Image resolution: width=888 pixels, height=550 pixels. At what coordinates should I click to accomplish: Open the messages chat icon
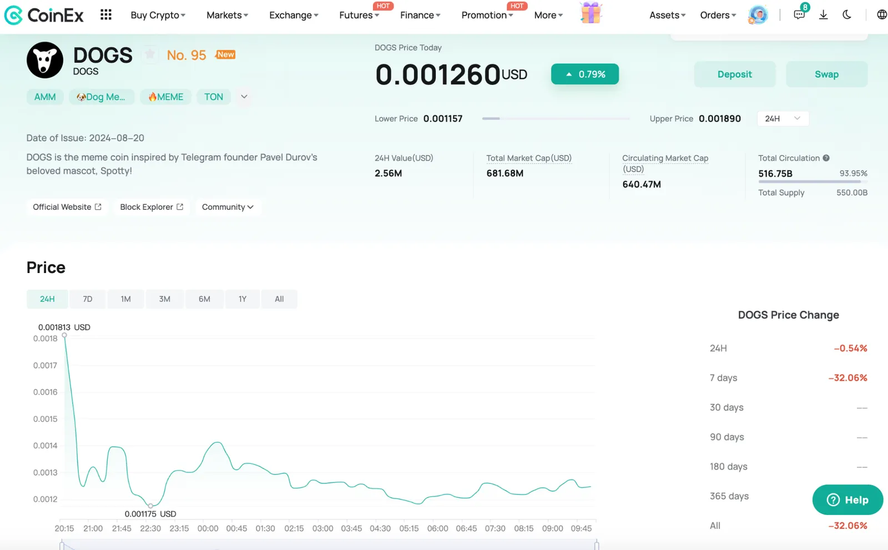click(x=799, y=15)
